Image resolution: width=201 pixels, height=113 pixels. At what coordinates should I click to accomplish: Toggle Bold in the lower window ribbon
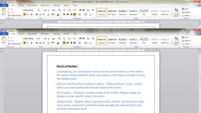pyautogui.click(x=25, y=43)
